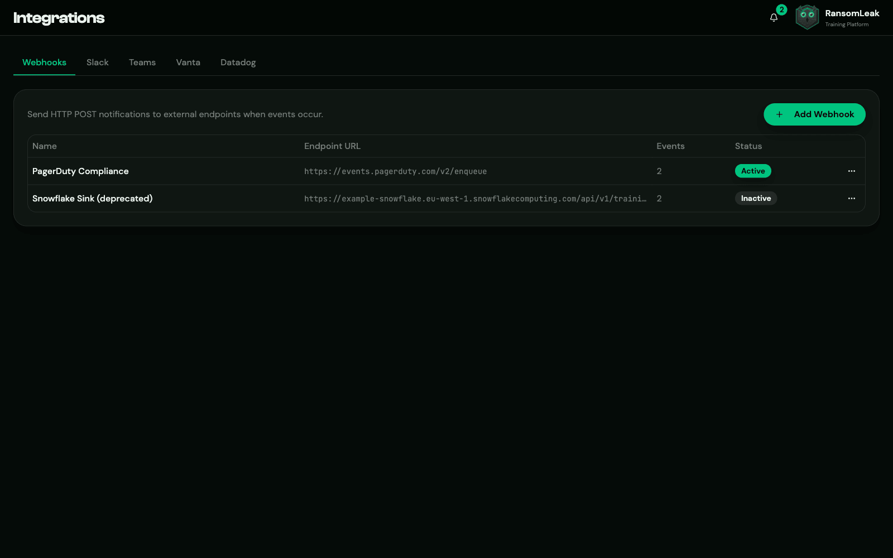Click the Integrations page title
The width and height of the screenshot is (893, 558).
(x=59, y=18)
